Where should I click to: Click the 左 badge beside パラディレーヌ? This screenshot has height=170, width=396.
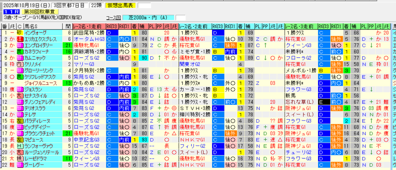click(x=20, y=121)
